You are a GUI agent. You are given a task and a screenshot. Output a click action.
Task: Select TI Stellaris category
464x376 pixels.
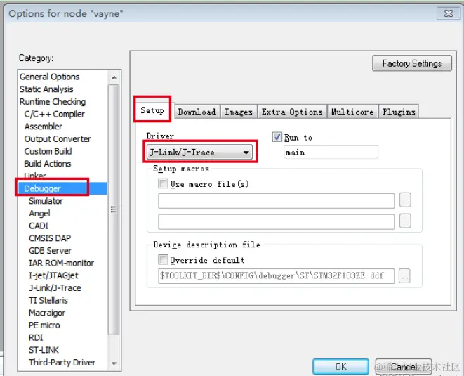[x=48, y=301]
